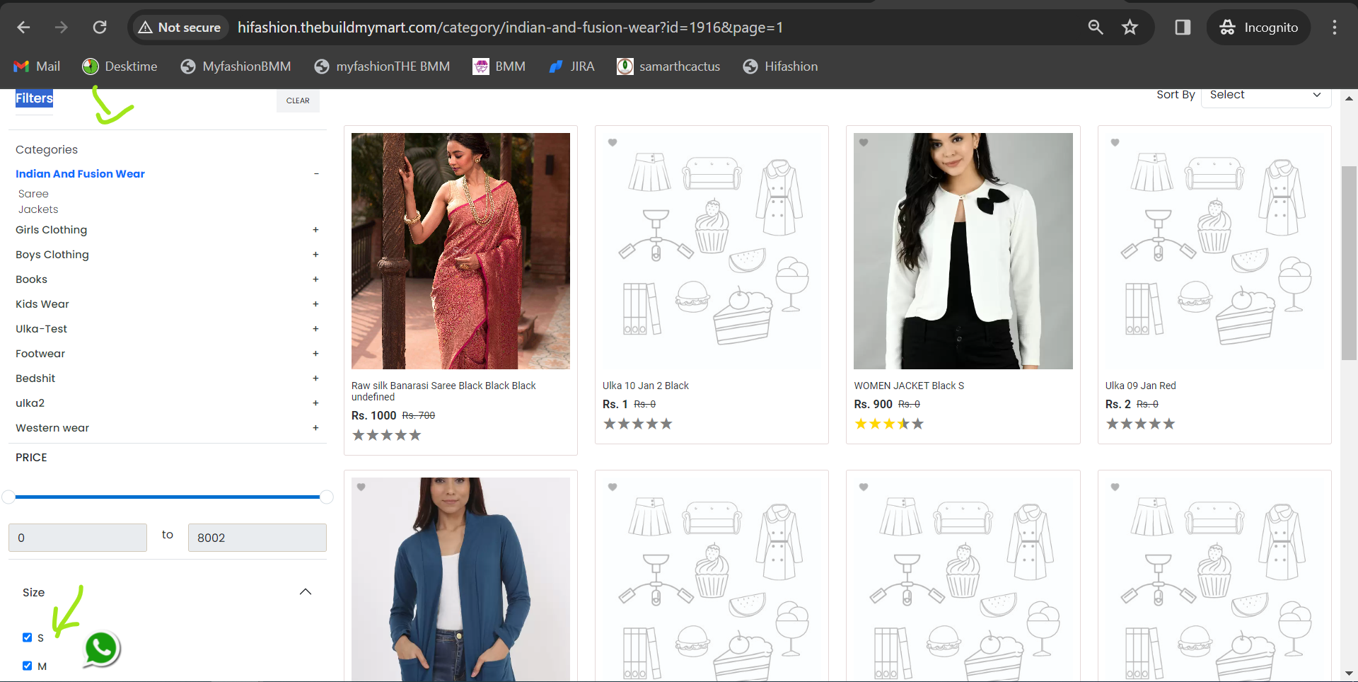Open the samarthcactus bookmark

tap(668, 67)
